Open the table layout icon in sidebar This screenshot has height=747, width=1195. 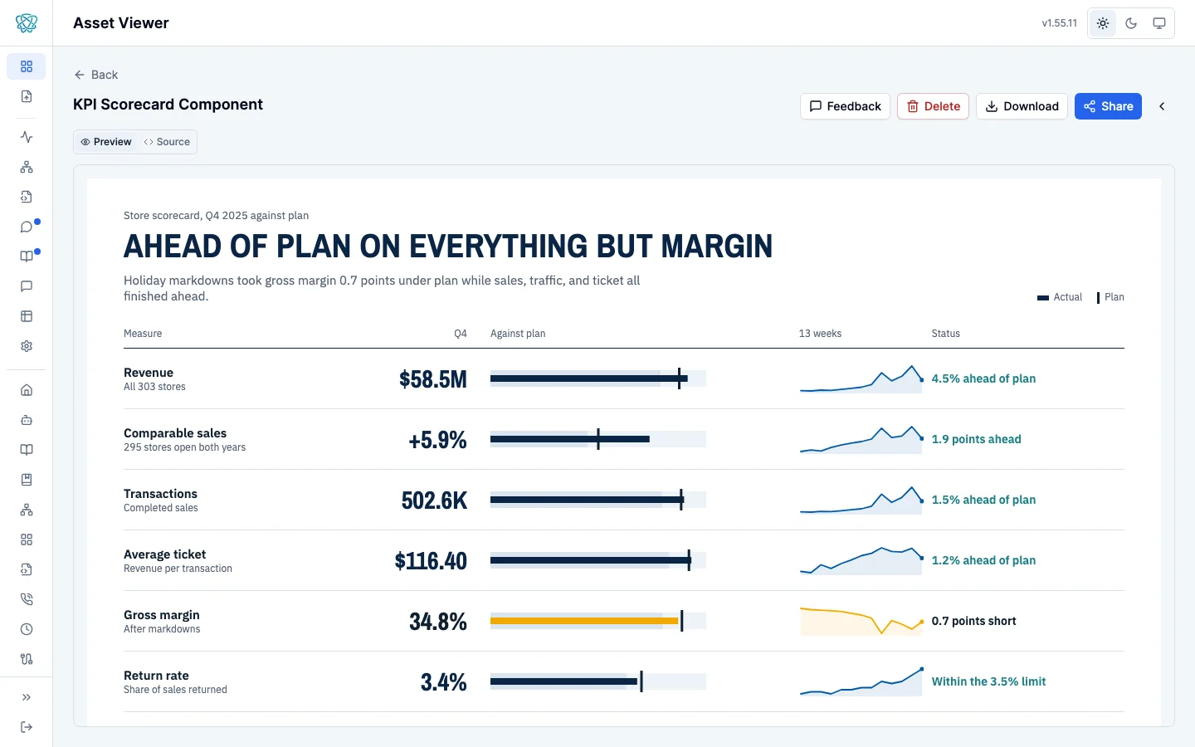pos(27,316)
